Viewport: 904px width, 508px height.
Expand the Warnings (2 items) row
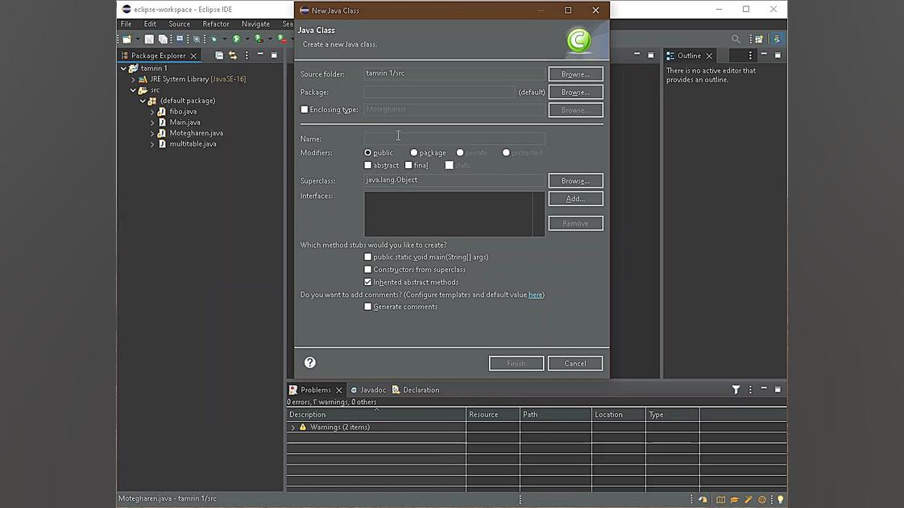(x=293, y=427)
